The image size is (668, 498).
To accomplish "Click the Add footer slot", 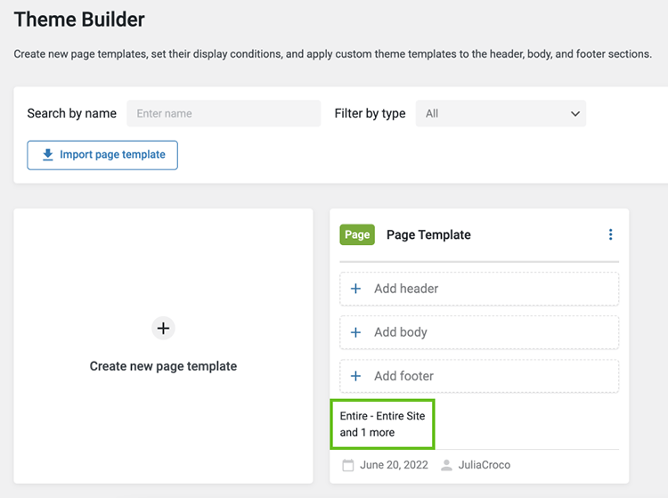I will pyautogui.click(x=479, y=376).
